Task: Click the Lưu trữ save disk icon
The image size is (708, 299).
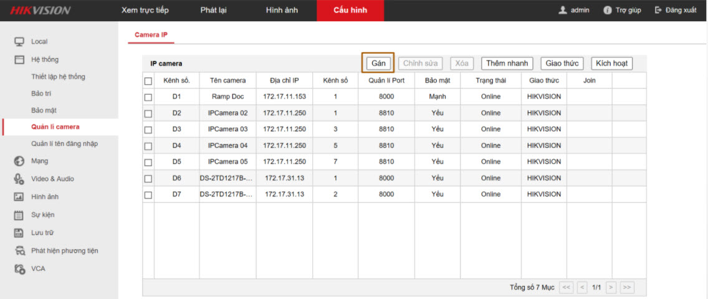Action: pyautogui.click(x=19, y=232)
